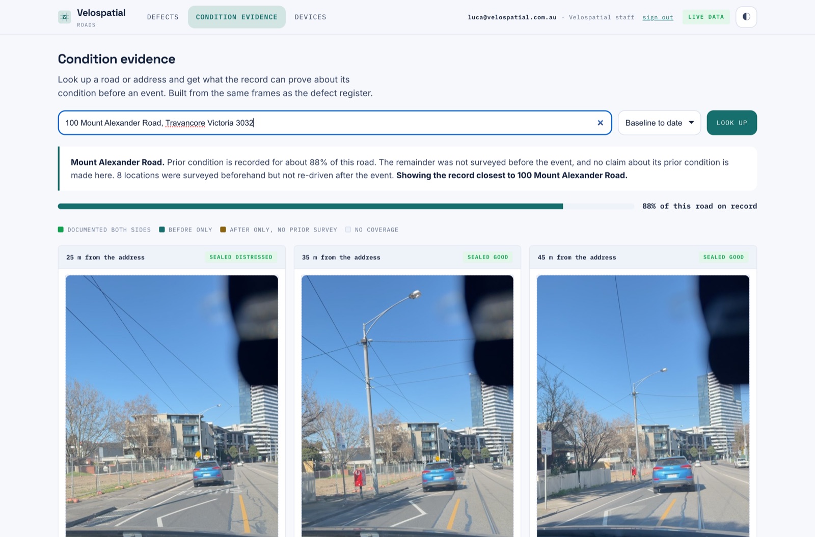
Task: Switch to the Devices tab
Action: [x=310, y=17]
